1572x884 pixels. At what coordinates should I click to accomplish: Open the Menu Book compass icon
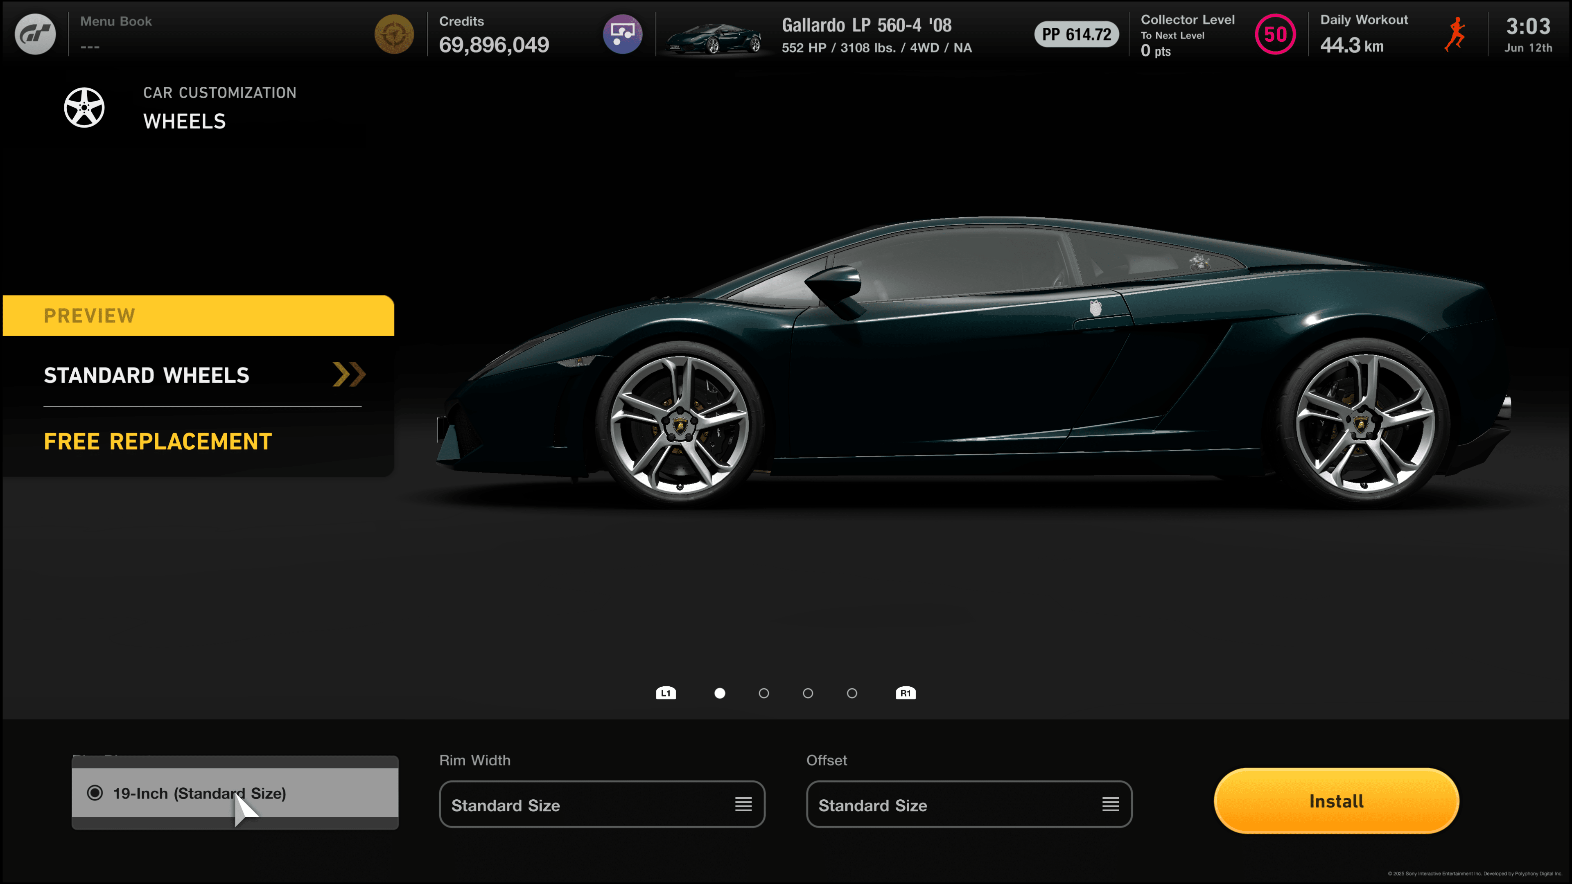(394, 34)
